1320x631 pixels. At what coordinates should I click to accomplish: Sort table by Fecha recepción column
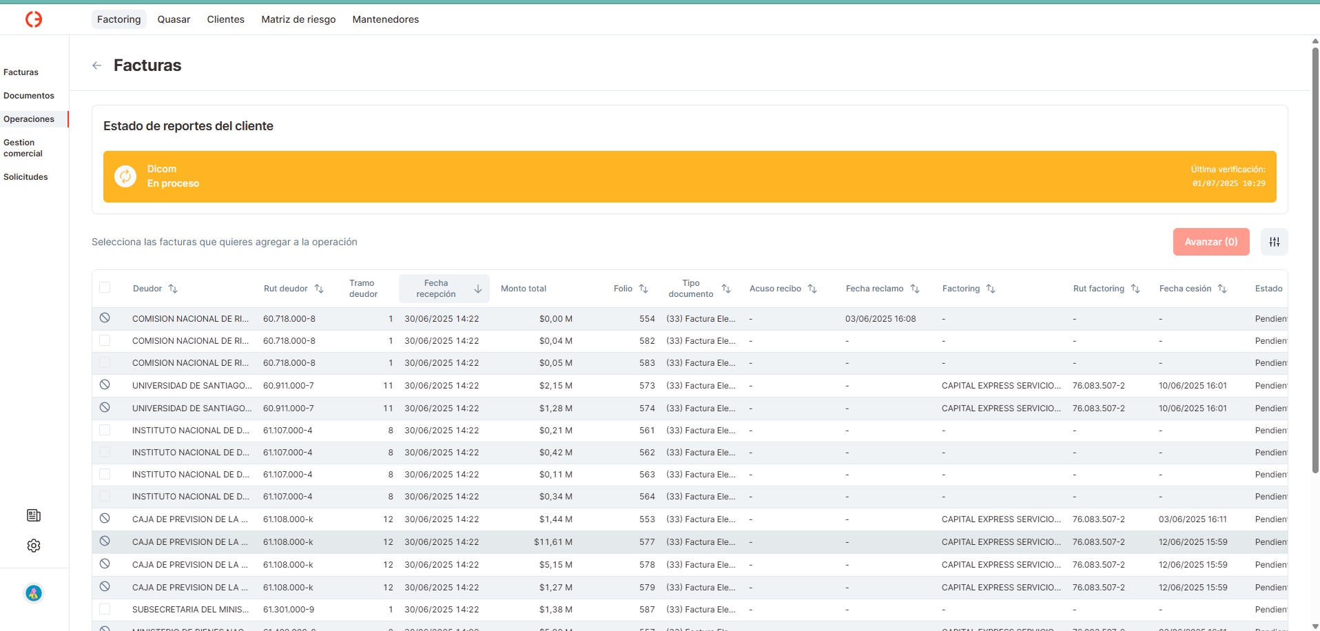(477, 289)
